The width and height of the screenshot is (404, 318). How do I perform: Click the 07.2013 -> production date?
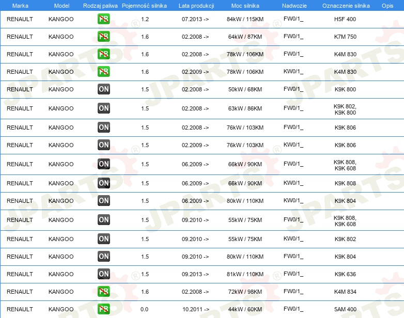point(195,19)
